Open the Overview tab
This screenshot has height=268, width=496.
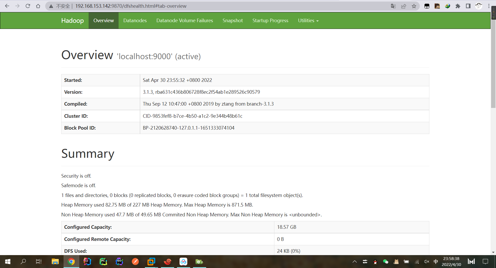pos(104,20)
